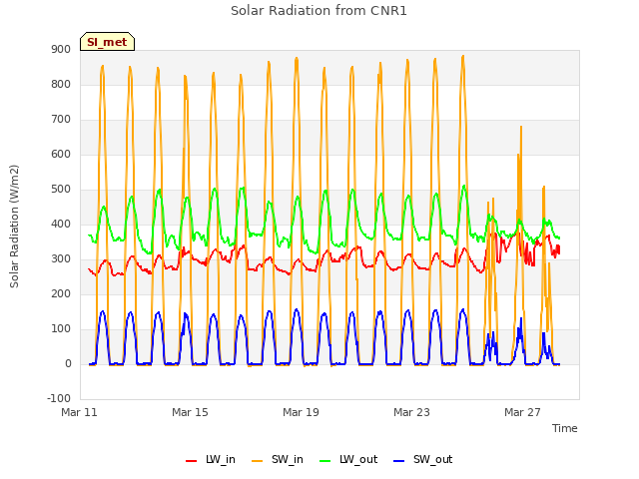This screenshot has height=479, width=639.
Task: Click the blue SW_out legend swatch
Action: [x=399, y=461]
